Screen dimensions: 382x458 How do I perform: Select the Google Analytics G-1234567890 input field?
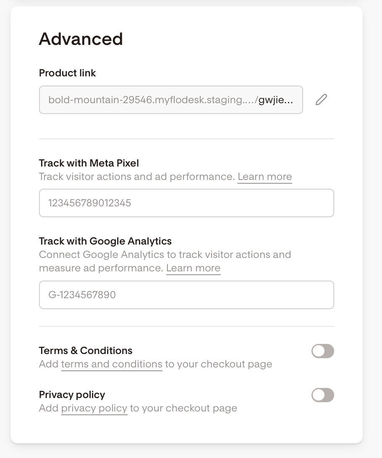[186, 295]
